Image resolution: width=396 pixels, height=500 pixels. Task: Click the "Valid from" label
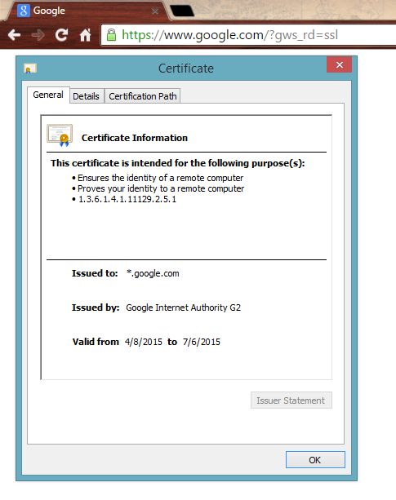96,342
